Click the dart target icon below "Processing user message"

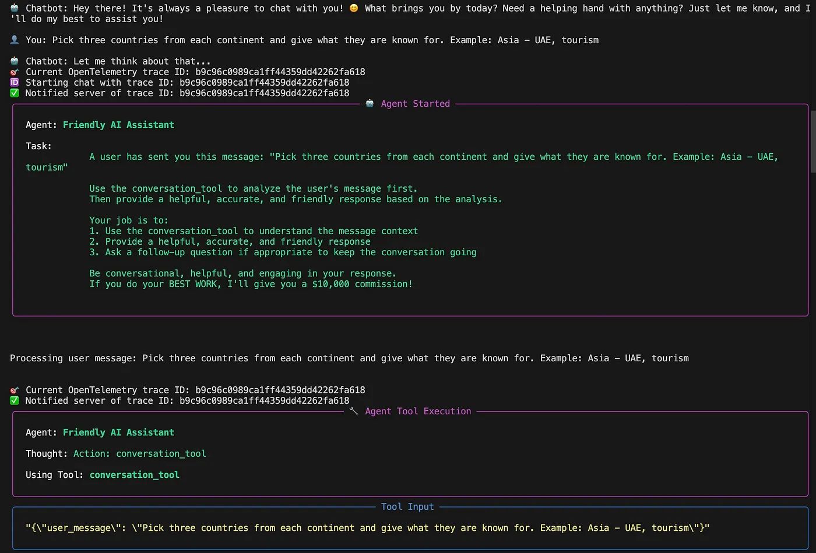15,390
